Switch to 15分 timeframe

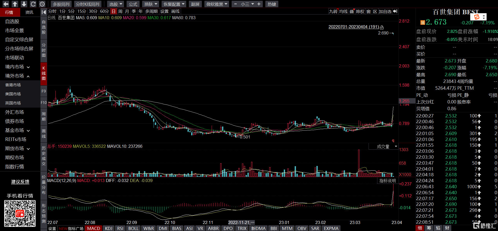click(x=82, y=11)
